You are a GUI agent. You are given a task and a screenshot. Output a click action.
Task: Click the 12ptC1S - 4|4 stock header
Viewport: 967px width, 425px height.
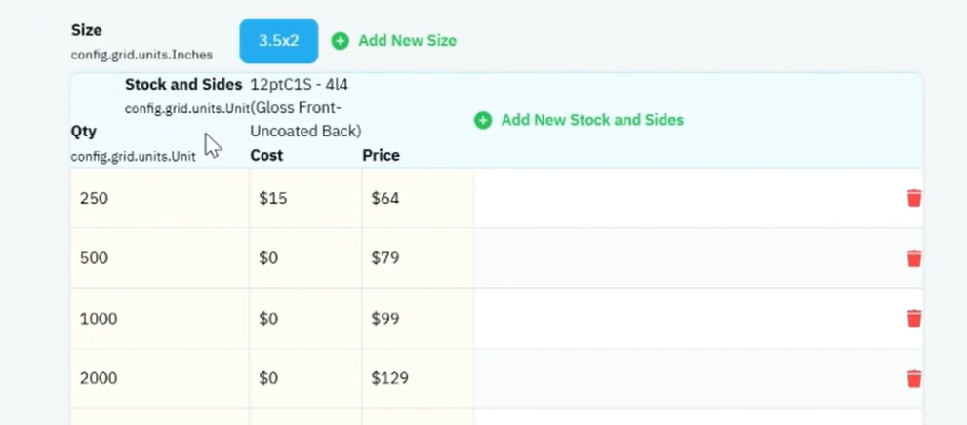click(x=305, y=108)
